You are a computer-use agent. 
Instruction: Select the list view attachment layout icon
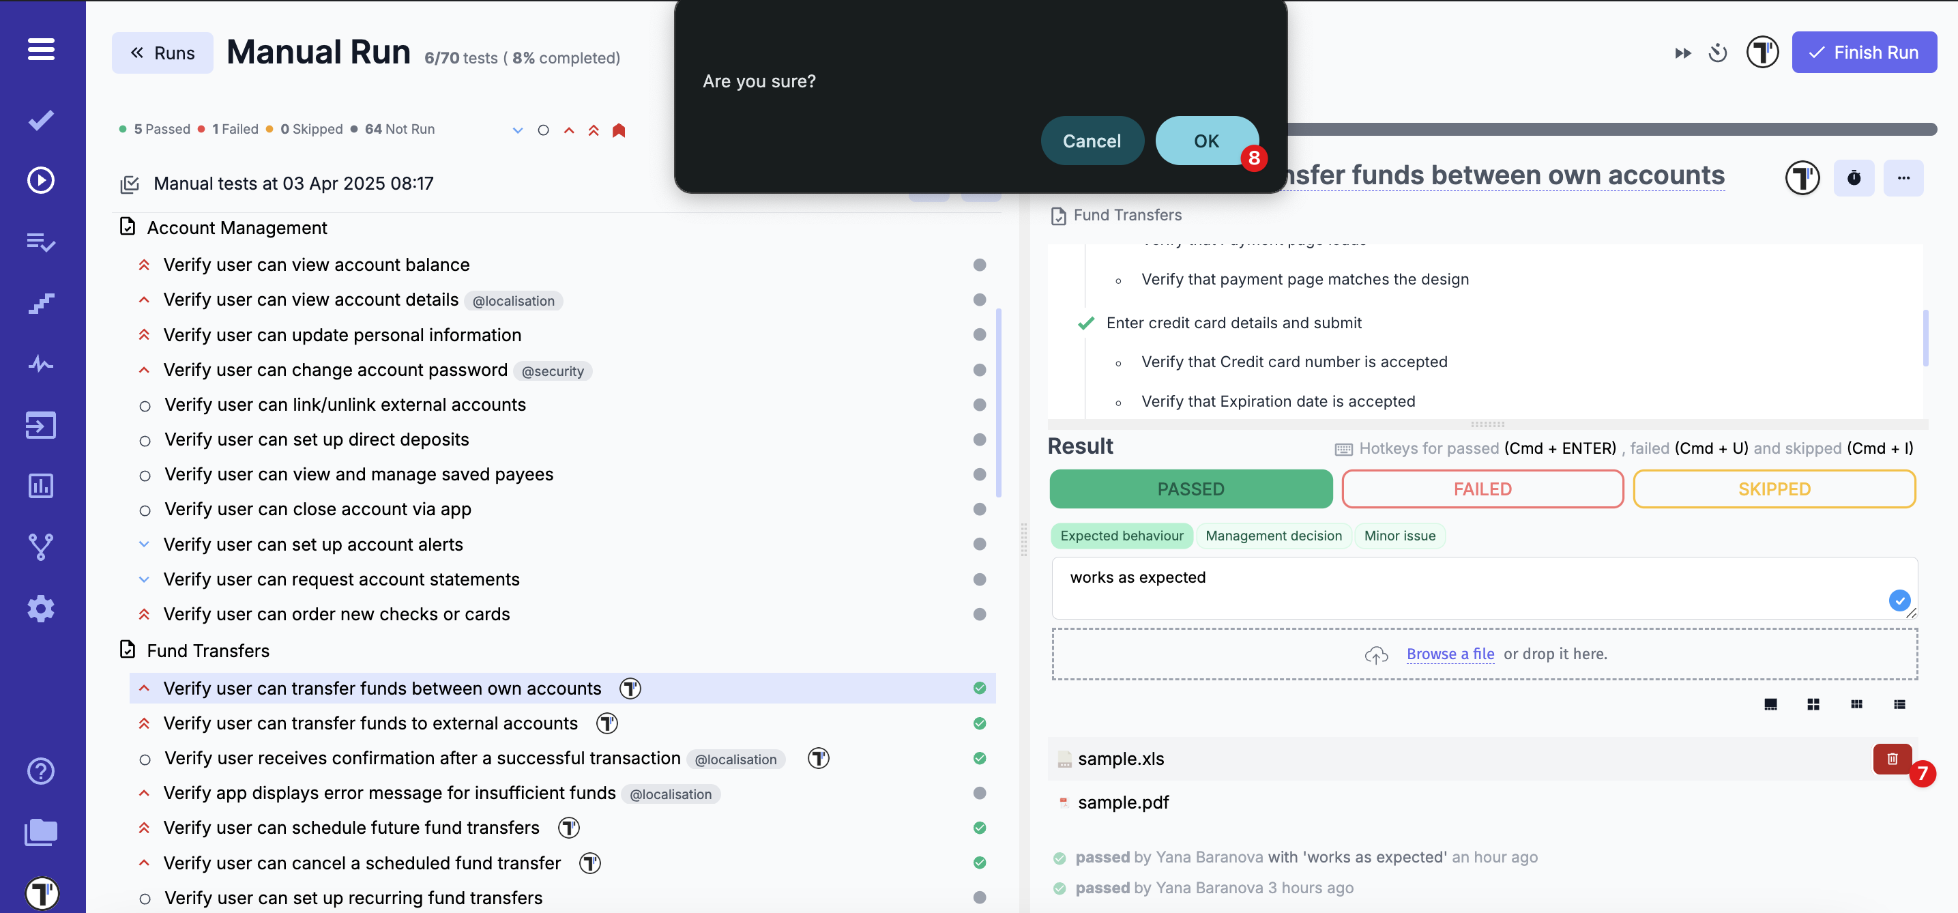1899,704
